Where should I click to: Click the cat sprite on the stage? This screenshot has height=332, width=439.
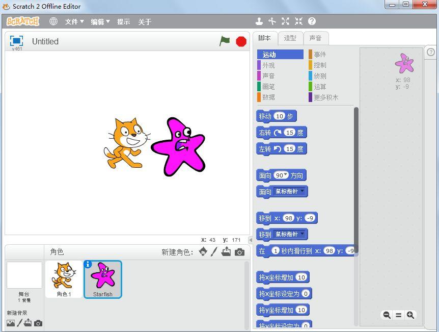(x=126, y=143)
